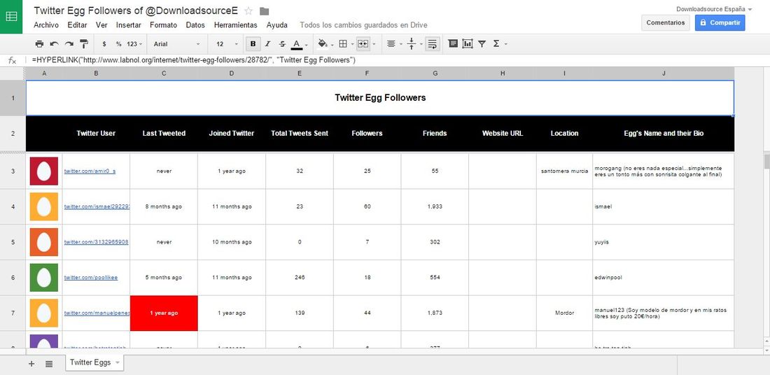
Task: Toggle Merge cells button
Action: point(363,44)
